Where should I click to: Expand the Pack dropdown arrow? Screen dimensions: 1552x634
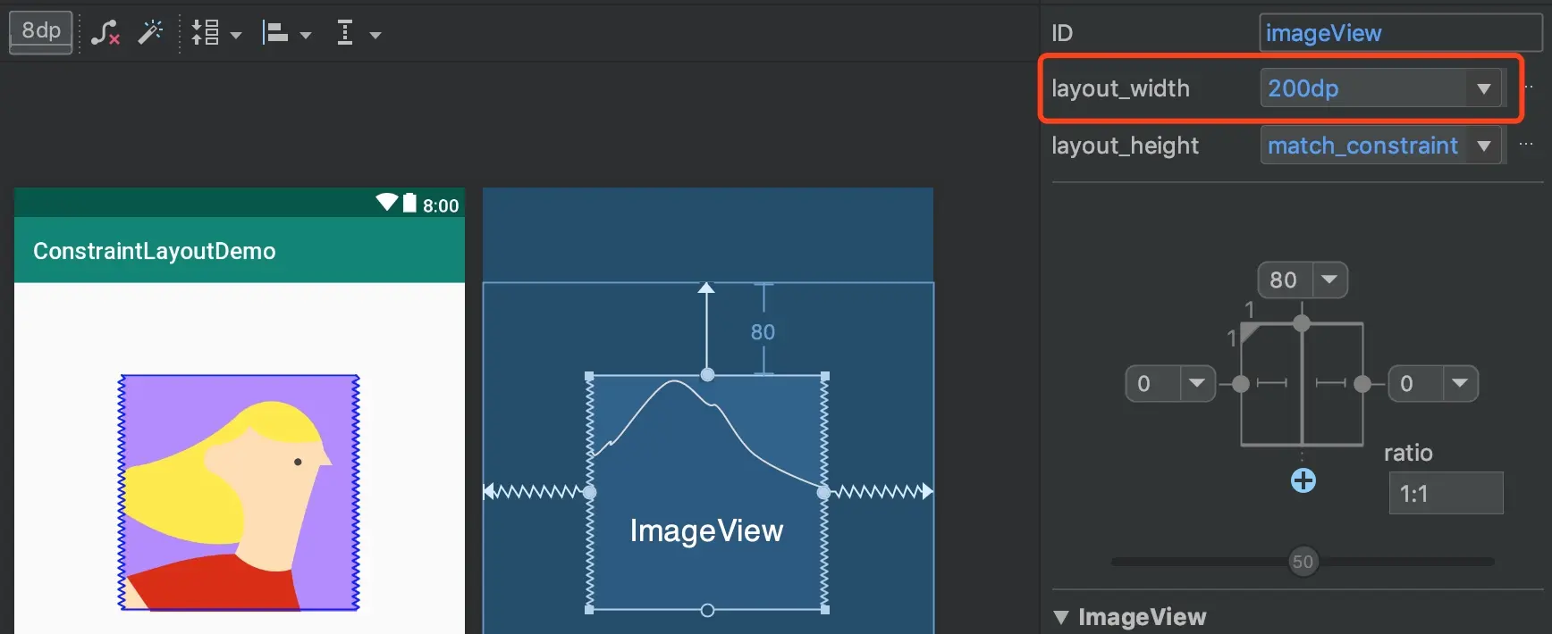[236, 36]
